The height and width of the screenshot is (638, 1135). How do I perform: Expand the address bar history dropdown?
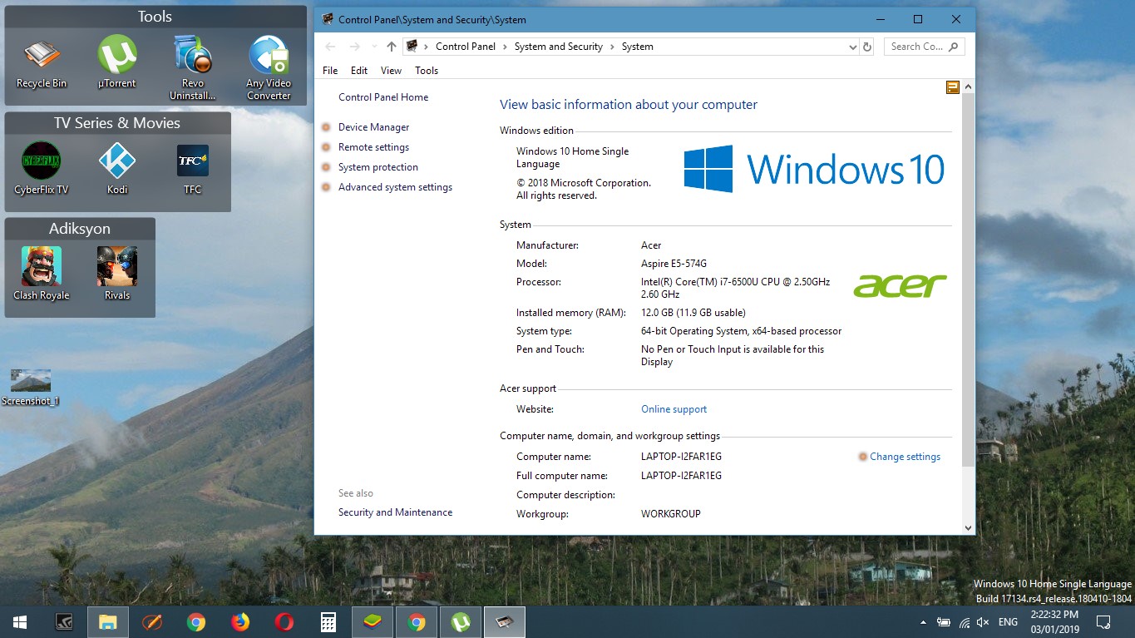[852, 47]
